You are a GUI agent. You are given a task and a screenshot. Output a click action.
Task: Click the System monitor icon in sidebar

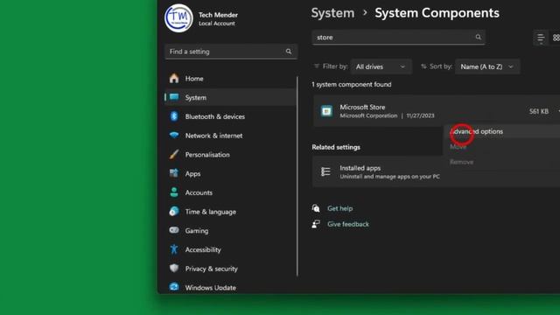(174, 97)
